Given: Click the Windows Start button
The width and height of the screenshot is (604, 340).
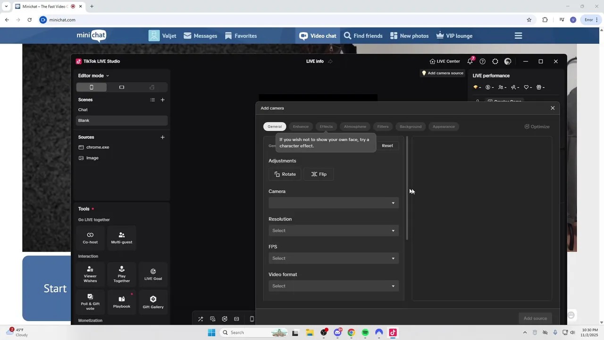Looking at the screenshot, I should [x=211, y=333].
